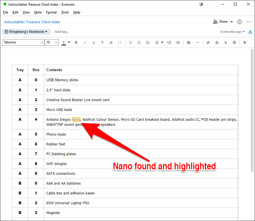The width and height of the screenshot is (255, 221).
Task: Expand the alignment options arrow
Action: 162,42
